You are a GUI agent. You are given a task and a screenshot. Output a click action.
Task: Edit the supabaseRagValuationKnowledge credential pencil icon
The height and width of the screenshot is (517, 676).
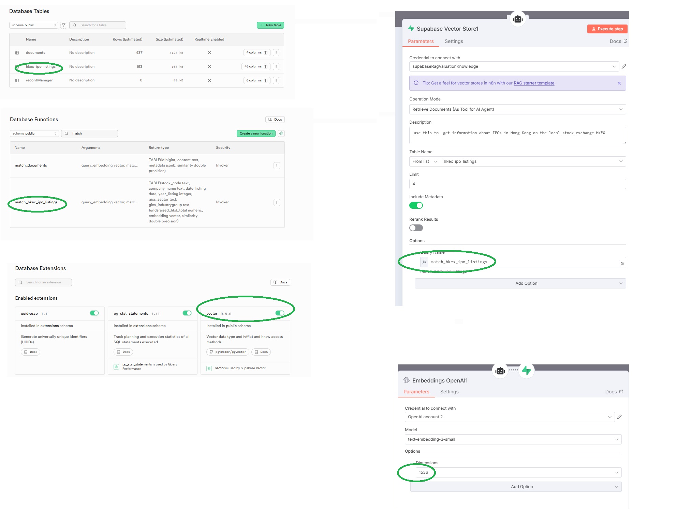pyautogui.click(x=624, y=66)
